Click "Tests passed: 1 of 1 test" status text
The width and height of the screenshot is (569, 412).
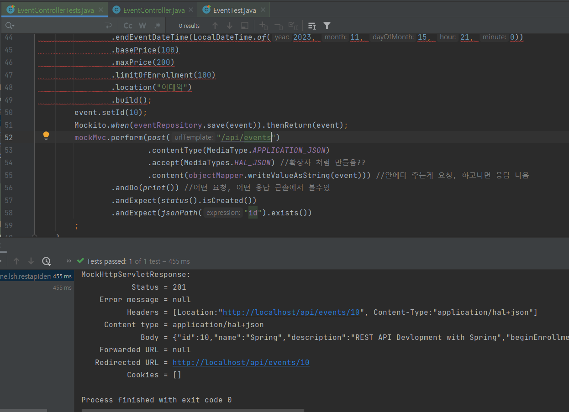(x=124, y=261)
